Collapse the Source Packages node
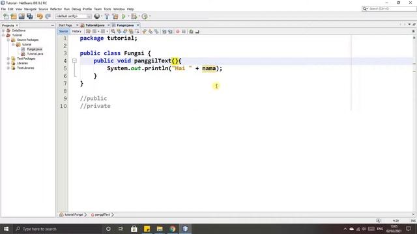This screenshot has width=417, height=234. (x=8, y=40)
